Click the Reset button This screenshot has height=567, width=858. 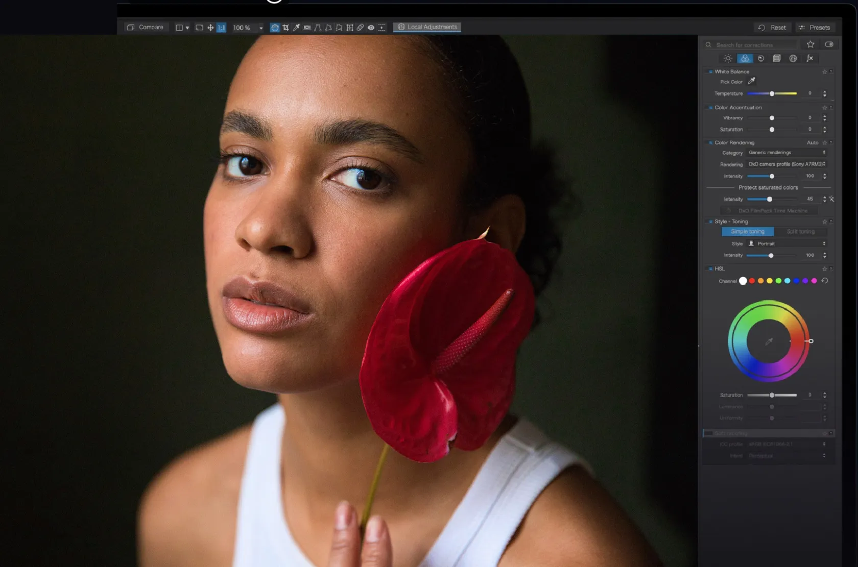pos(773,28)
